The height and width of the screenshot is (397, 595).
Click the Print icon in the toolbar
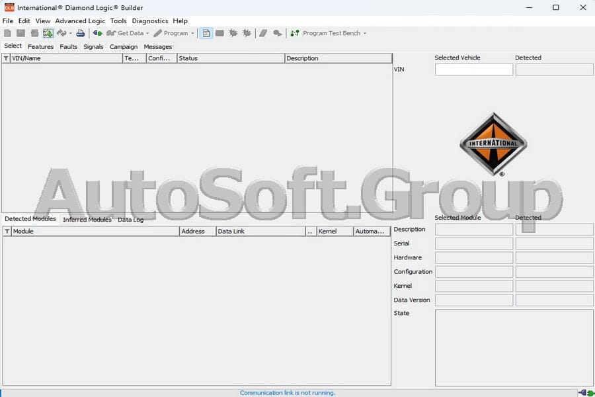coord(80,33)
